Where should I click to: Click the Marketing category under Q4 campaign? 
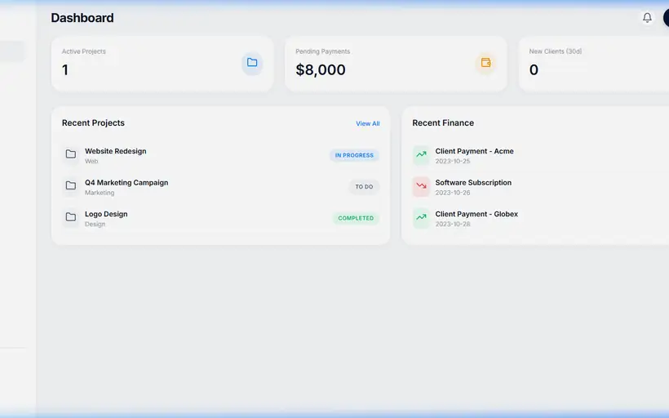click(x=100, y=193)
